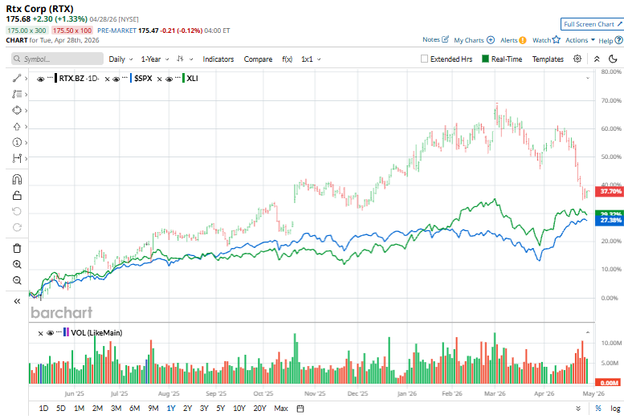The image size is (624, 419).
Task: Toggle the magnet snap mode
Action: (17, 180)
